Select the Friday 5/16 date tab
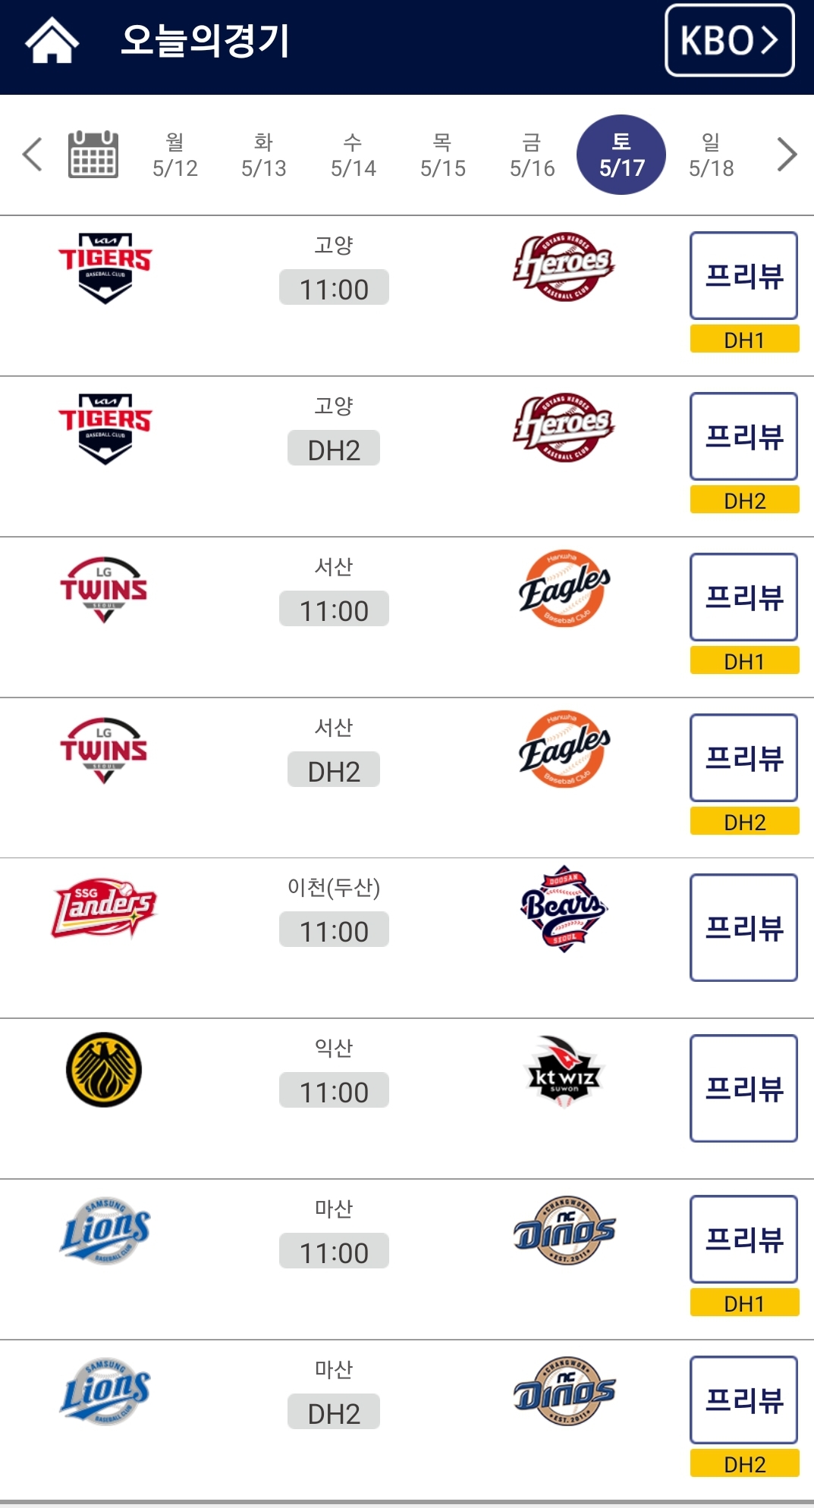The image size is (814, 1508). (532, 155)
